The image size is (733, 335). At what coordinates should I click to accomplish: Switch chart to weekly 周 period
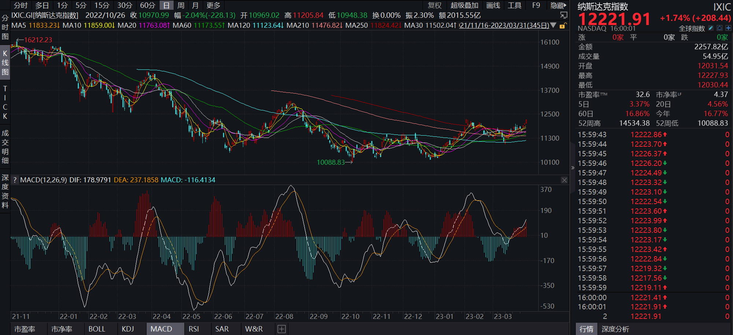[x=181, y=6]
